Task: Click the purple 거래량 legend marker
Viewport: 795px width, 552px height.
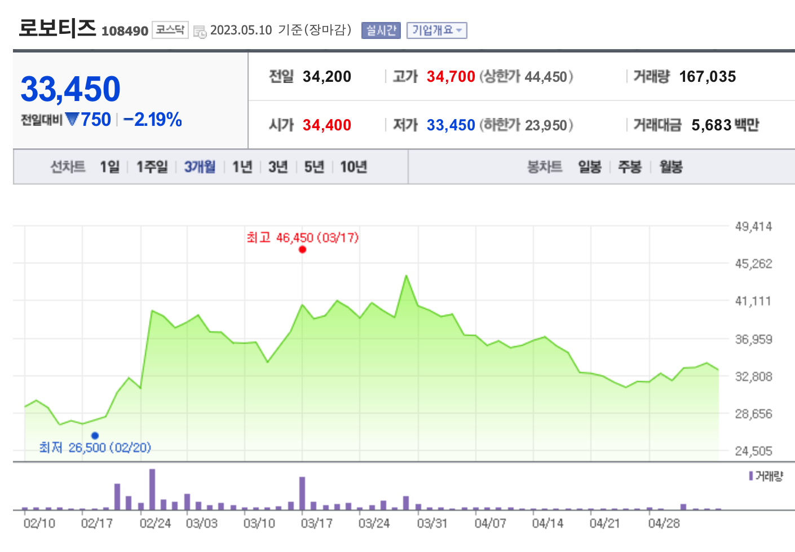Action: 751,476
